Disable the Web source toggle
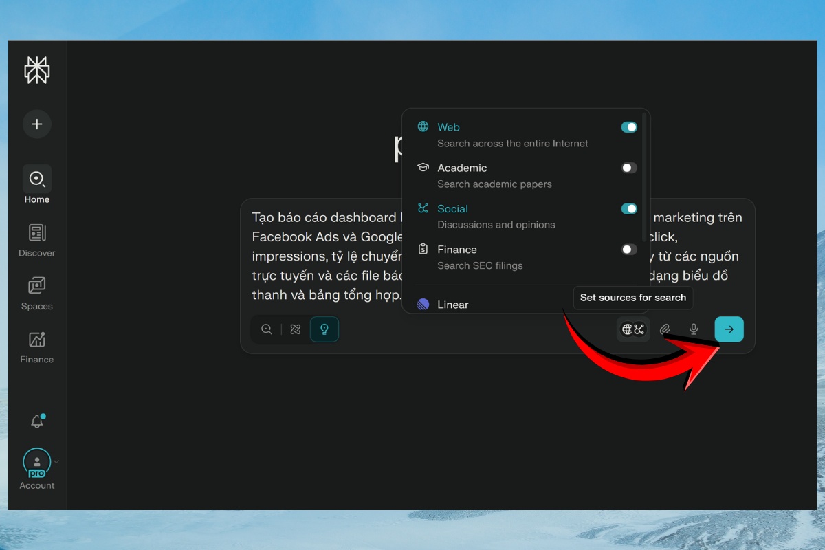This screenshot has width=825, height=550. [x=629, y=127]
